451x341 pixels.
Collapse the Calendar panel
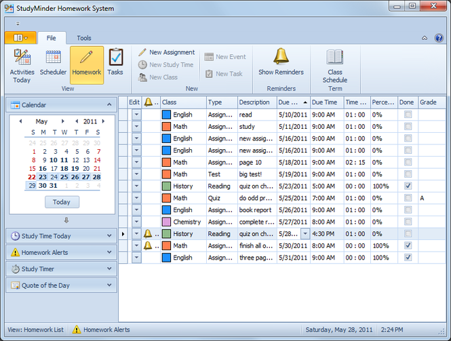[109, 104]
